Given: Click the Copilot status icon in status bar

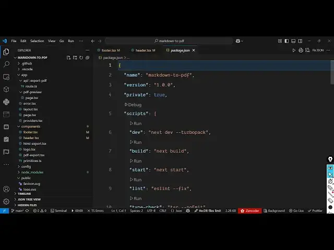Looking at the screenshot, I should pos(188,210).
